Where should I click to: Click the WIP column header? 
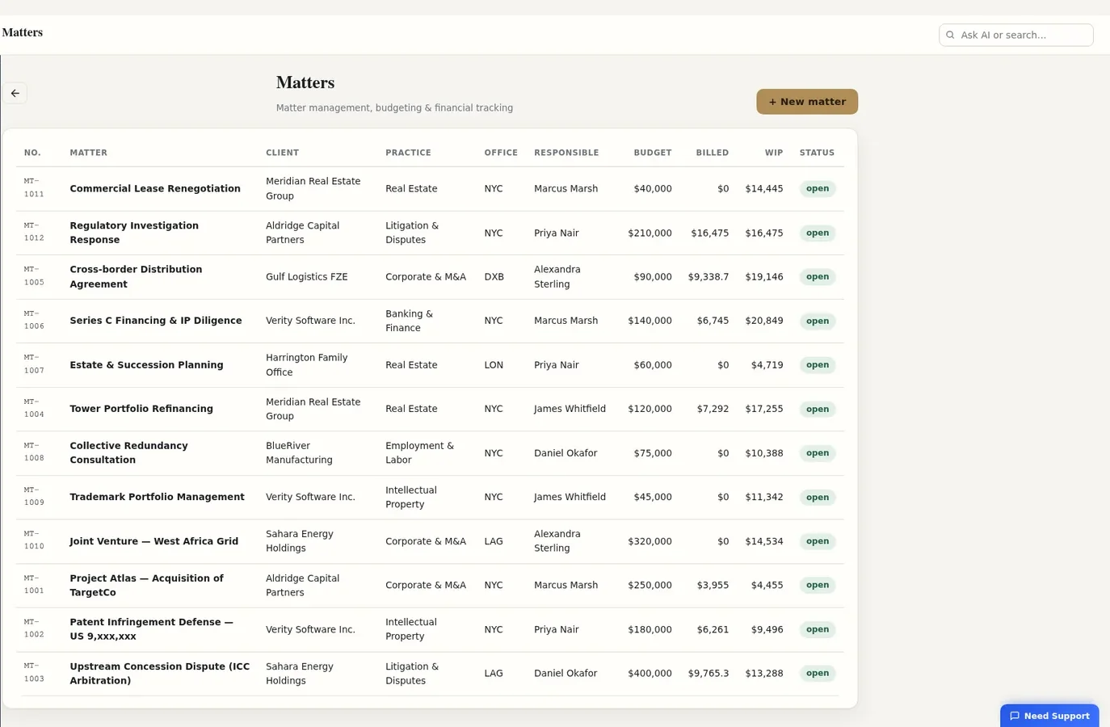pos(774,153)
